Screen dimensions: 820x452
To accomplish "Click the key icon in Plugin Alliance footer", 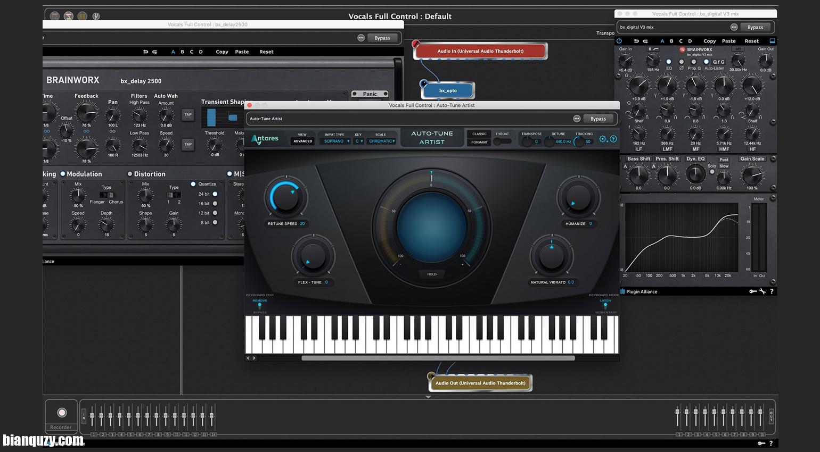I will click(753, 291).
